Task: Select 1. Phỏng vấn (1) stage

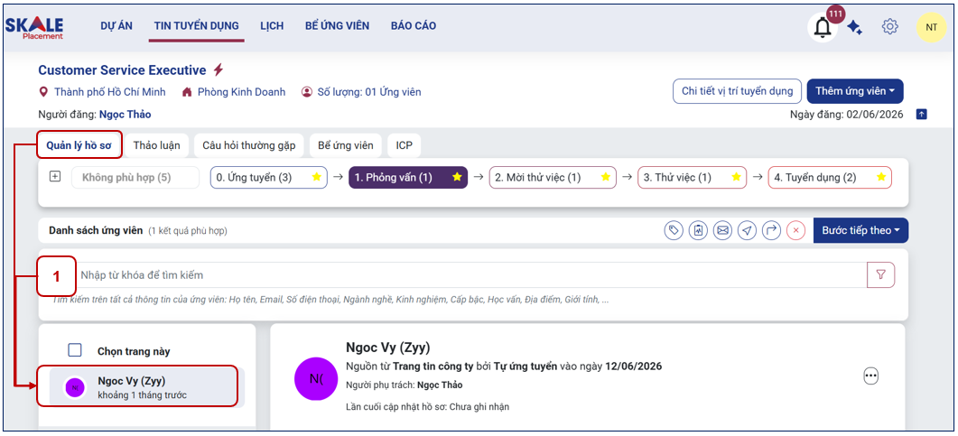Action: (408, 178)
